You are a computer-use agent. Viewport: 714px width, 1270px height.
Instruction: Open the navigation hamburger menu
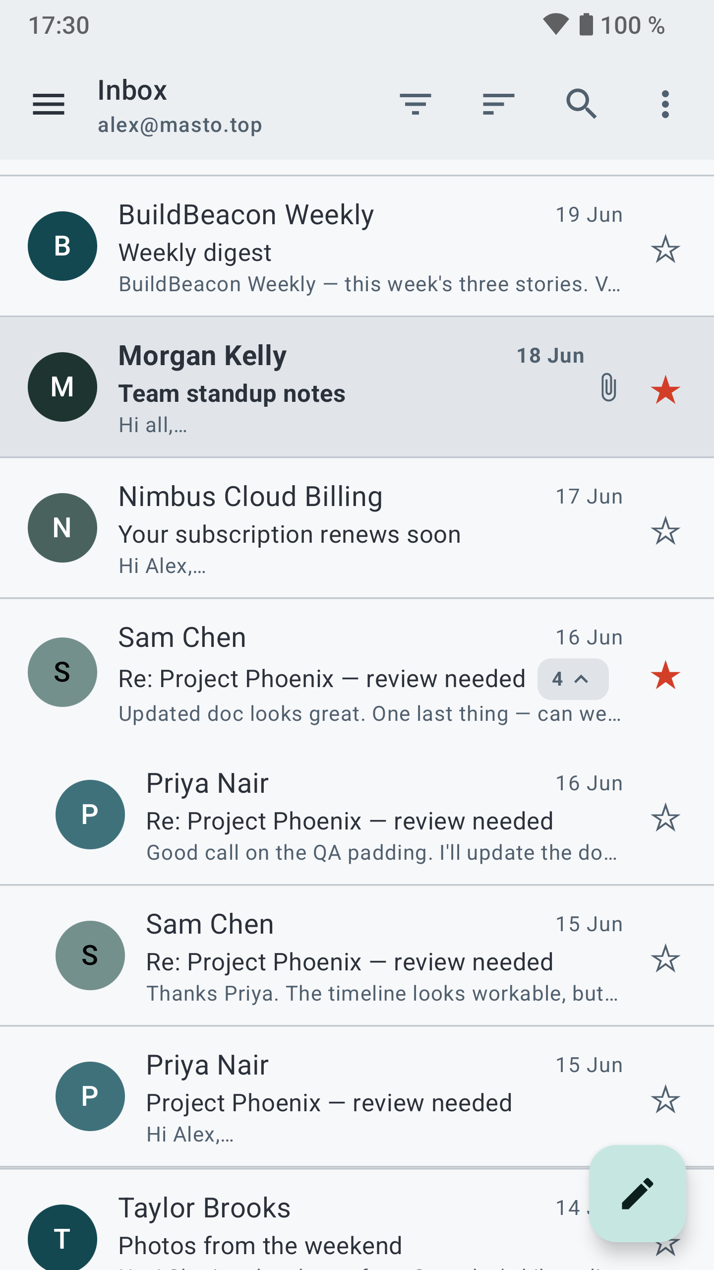49,104
